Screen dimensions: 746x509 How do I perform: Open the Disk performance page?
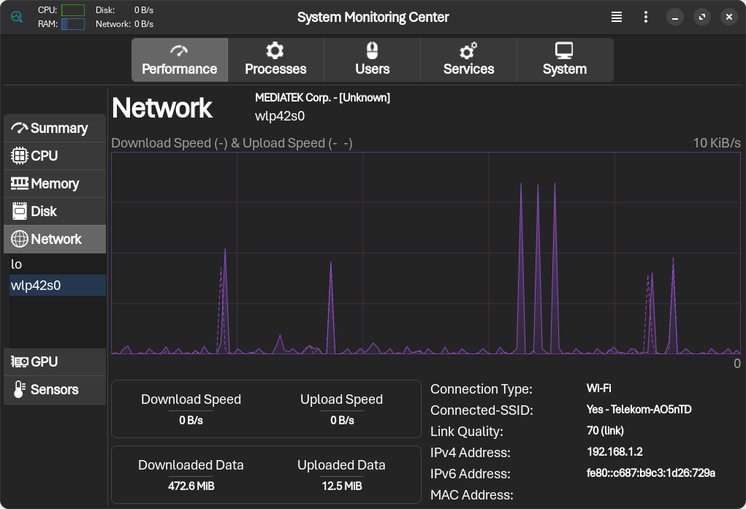[55, 212]
